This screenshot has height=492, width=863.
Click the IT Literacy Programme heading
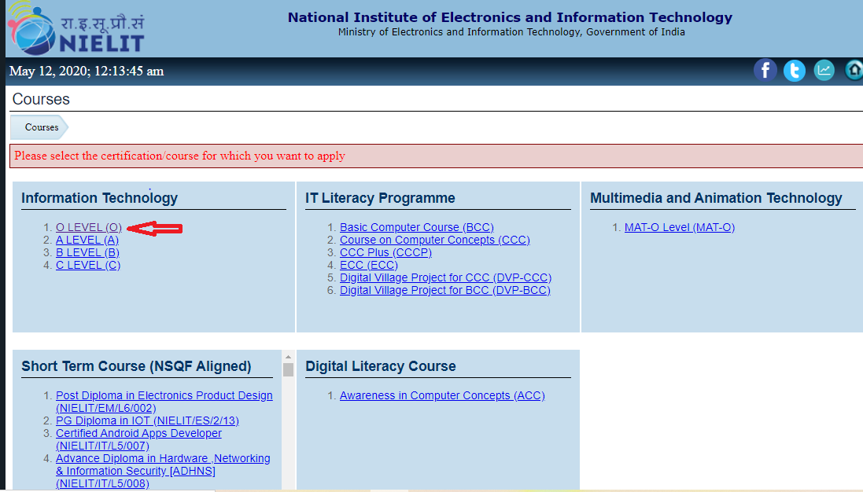380,198
